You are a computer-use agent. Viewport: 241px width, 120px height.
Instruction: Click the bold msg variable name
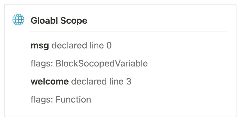point(40,46)
